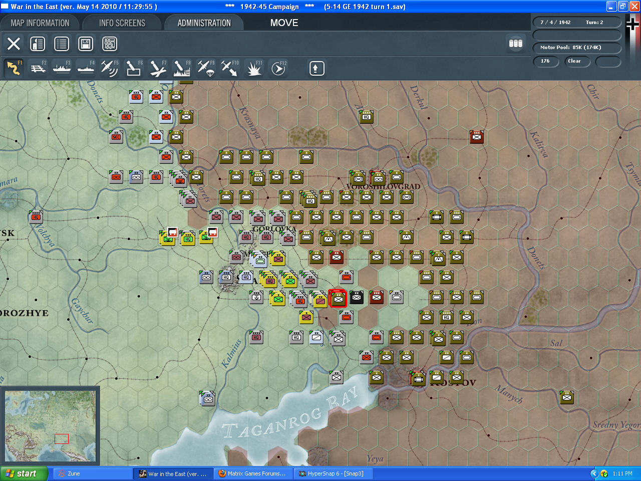
Task: Click the X exit icon in the Administration toolbar
Action: 14,44
